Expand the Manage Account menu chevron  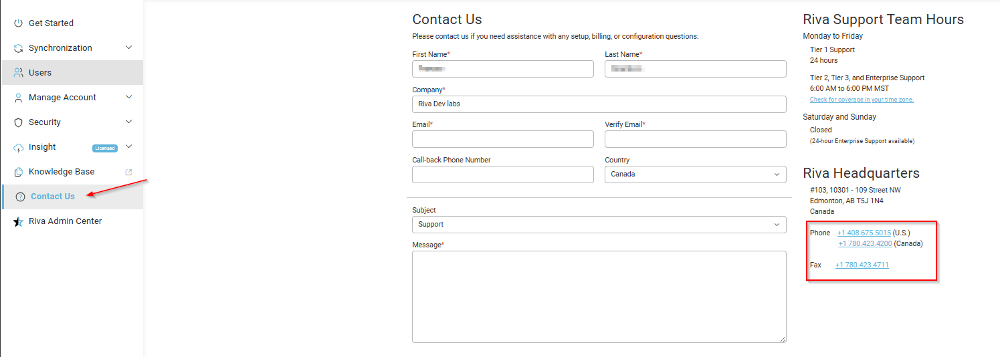pos(129,97)
